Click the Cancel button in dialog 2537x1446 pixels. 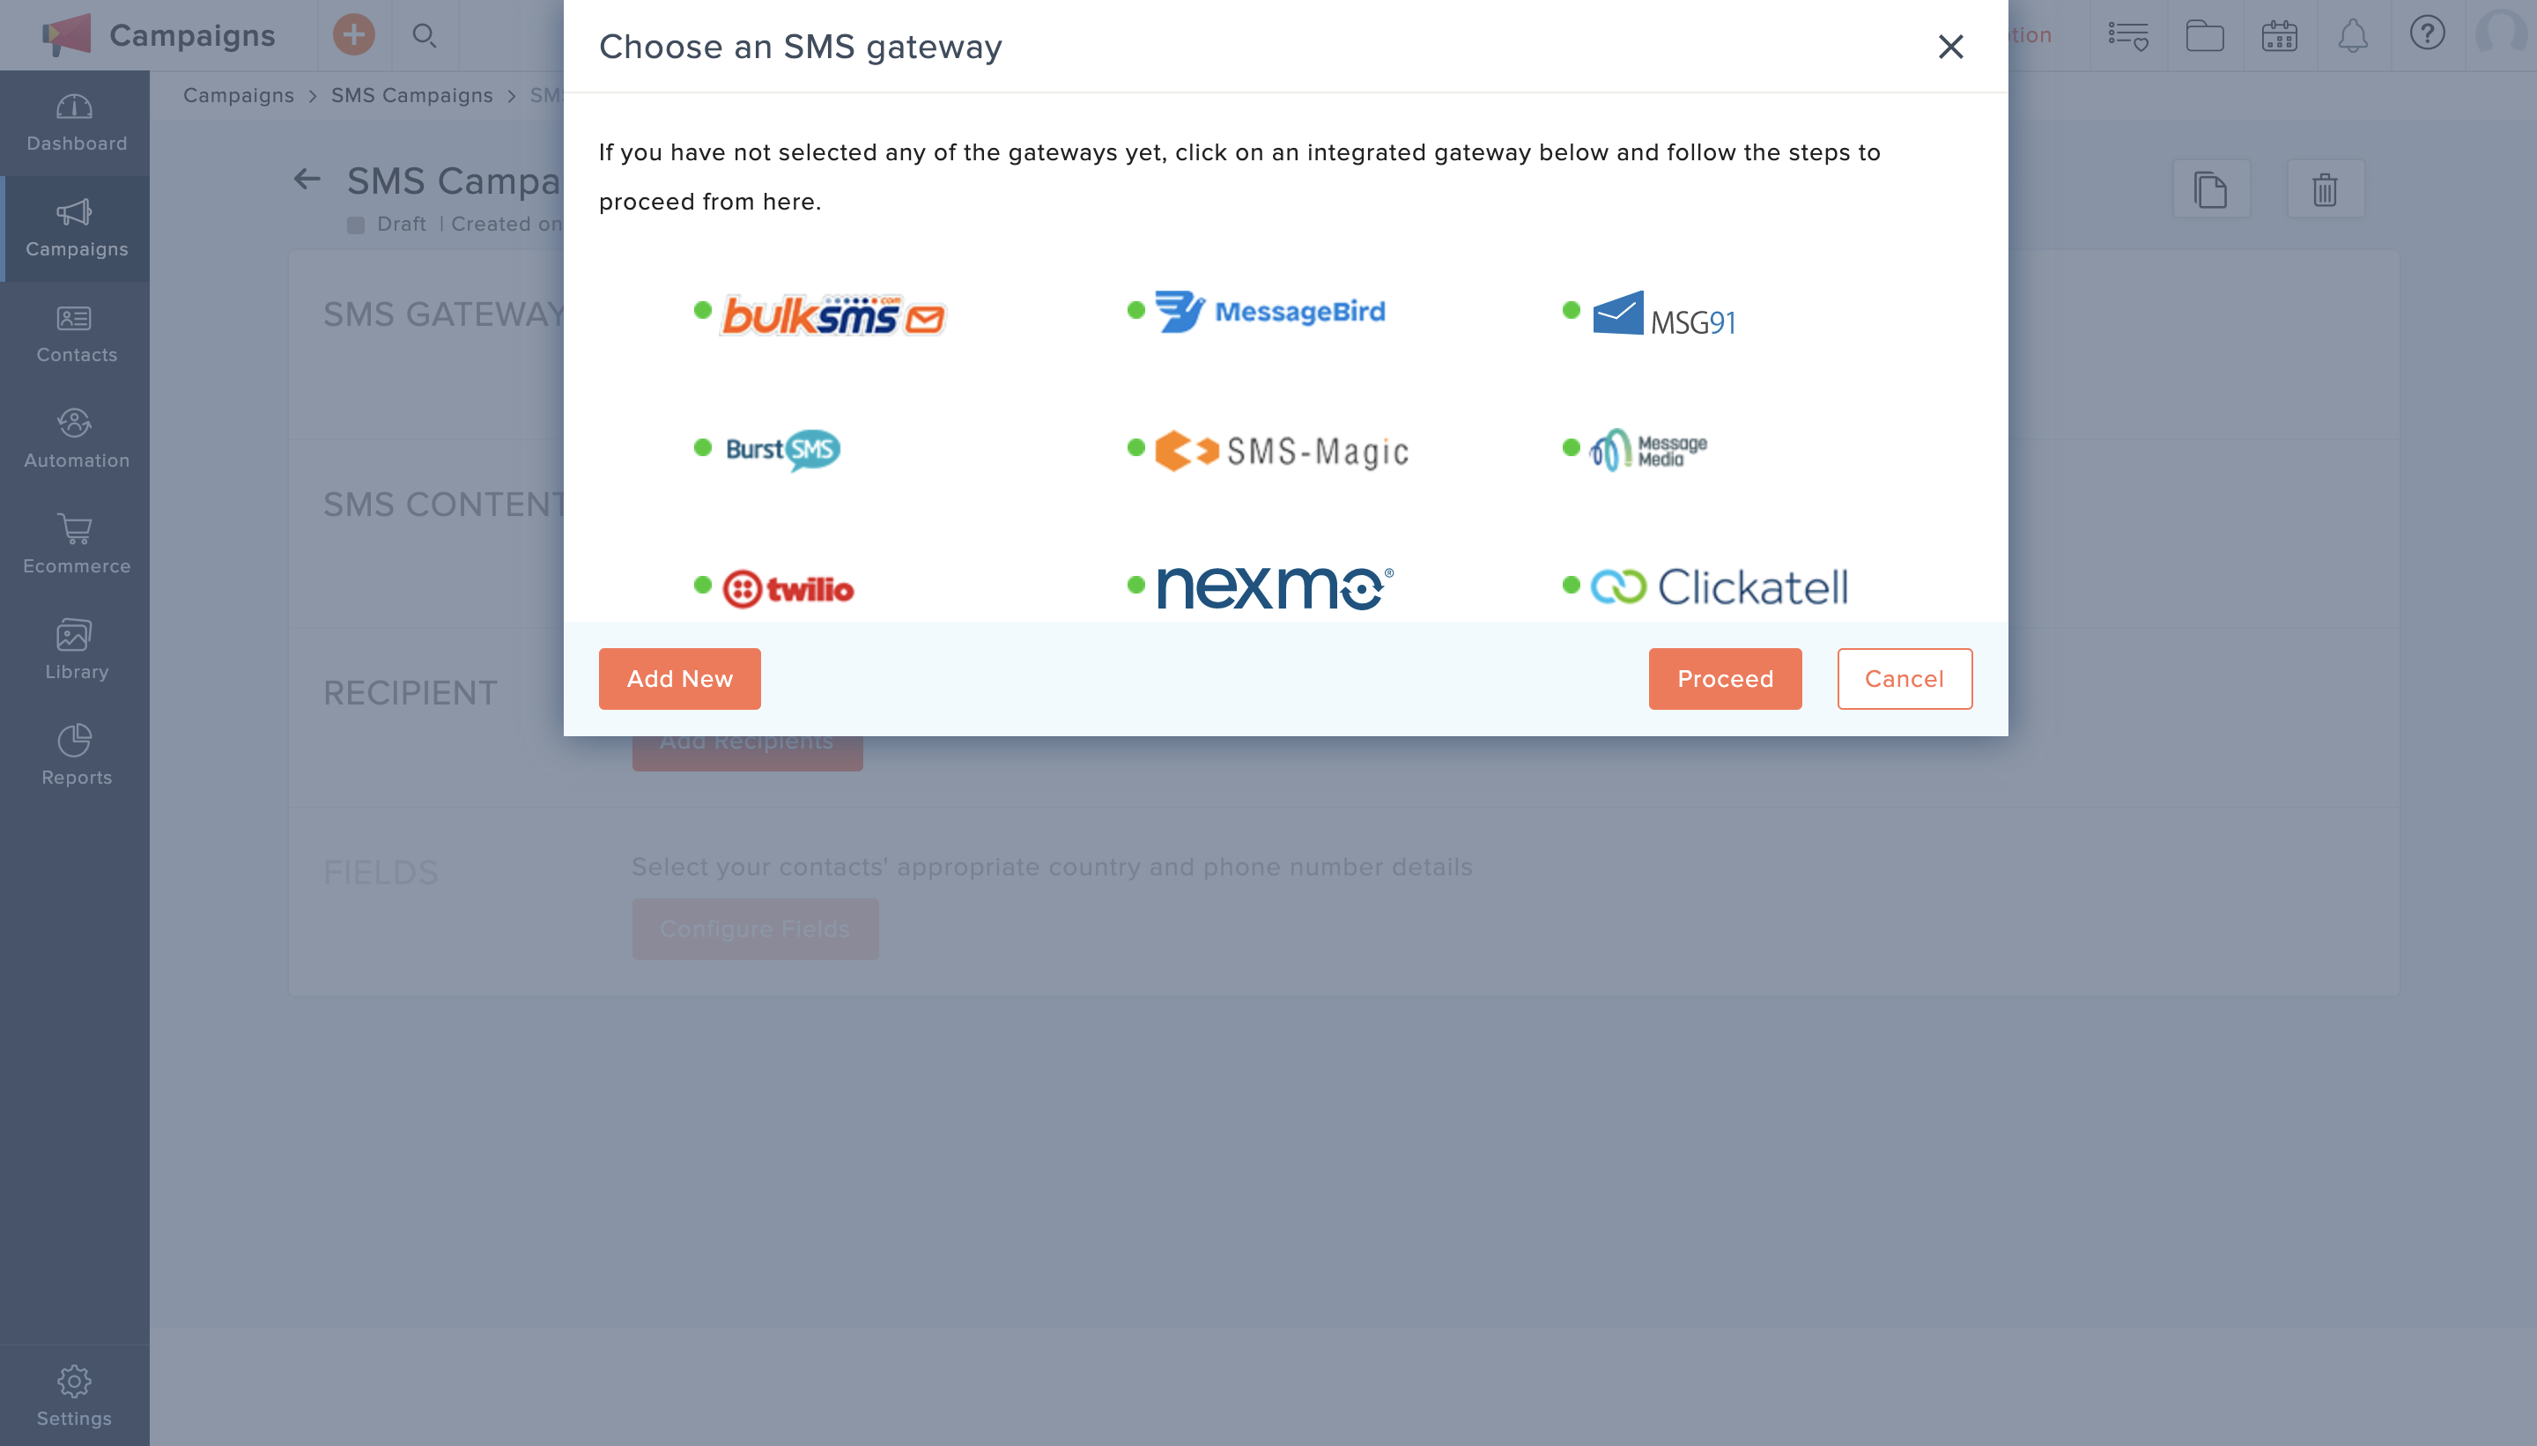1905,678
